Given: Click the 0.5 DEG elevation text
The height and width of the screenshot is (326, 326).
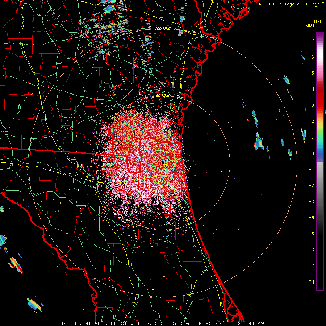Looking at the screenshot, I should click(x=178, y=323).
